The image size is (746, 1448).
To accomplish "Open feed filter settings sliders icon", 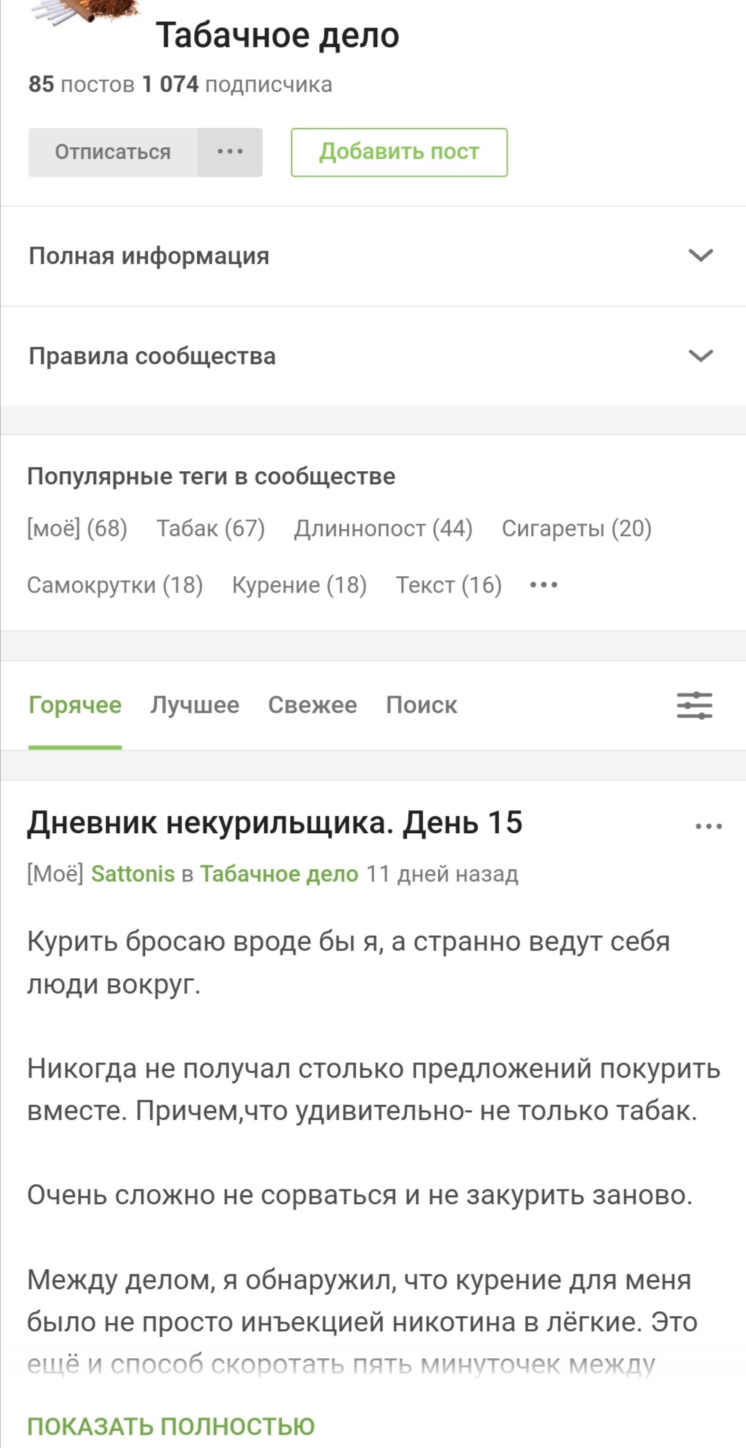I will (694, 705).
